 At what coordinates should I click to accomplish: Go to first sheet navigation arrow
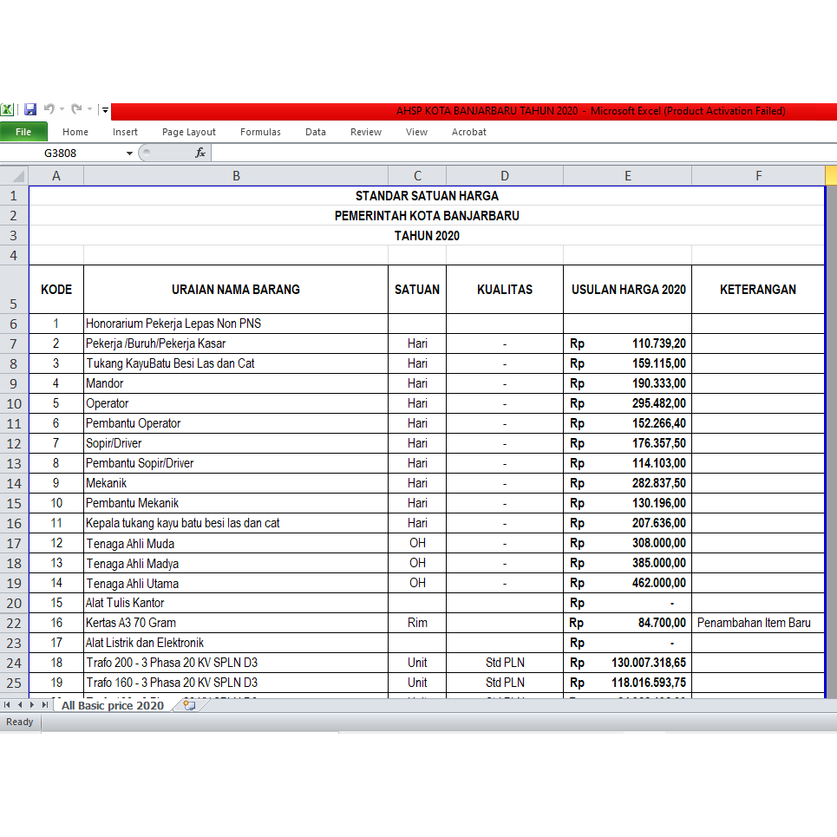tap(7, 705)
